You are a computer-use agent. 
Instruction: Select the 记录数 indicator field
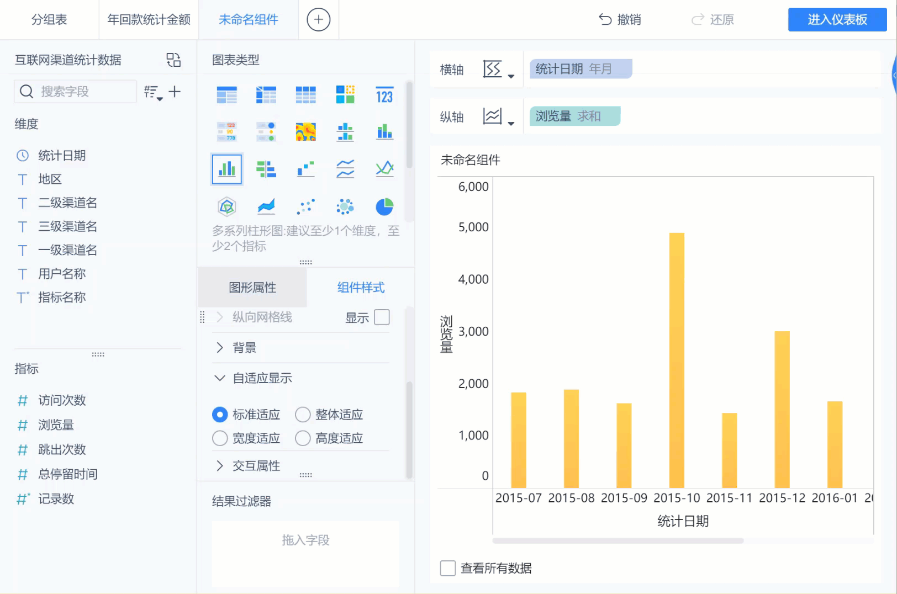pos(56,499)
